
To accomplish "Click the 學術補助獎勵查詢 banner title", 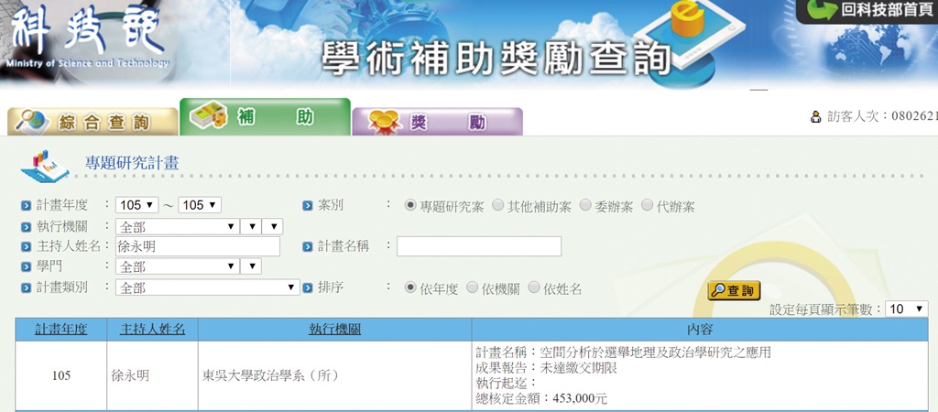I will tap(496, 59).
